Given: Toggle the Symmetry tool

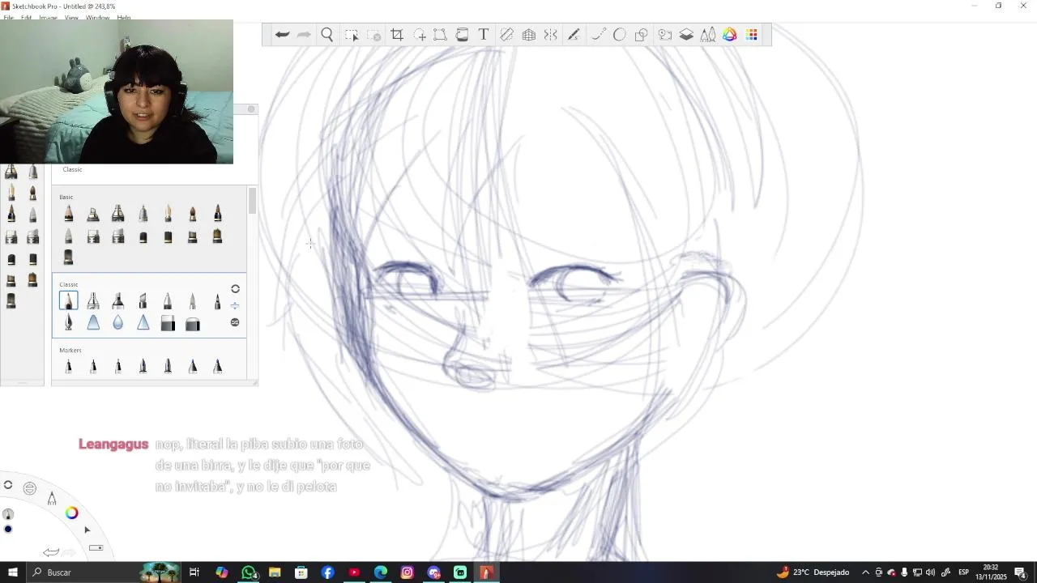Looking at the screenshot, I should pyautogui.click(x=551, y=35).
